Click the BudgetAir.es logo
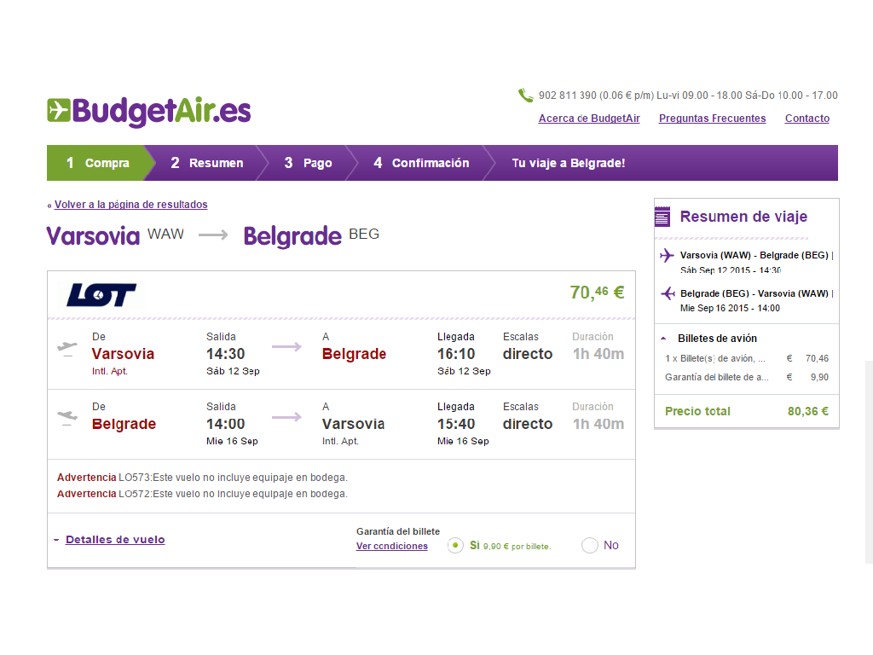Image resolution: width=873 pixels, height=655 pixels. pyautogui.click(x=148, y=112)
